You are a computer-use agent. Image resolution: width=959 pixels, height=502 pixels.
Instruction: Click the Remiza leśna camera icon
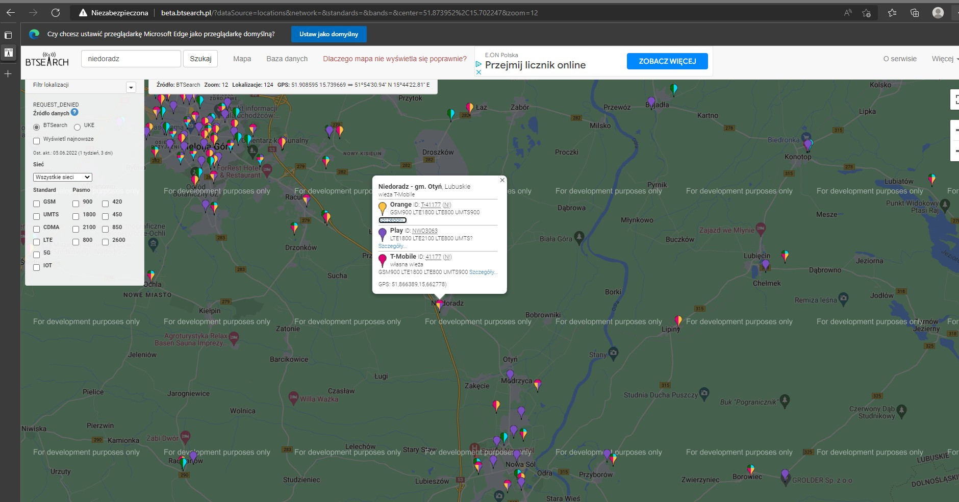(843, 299)
